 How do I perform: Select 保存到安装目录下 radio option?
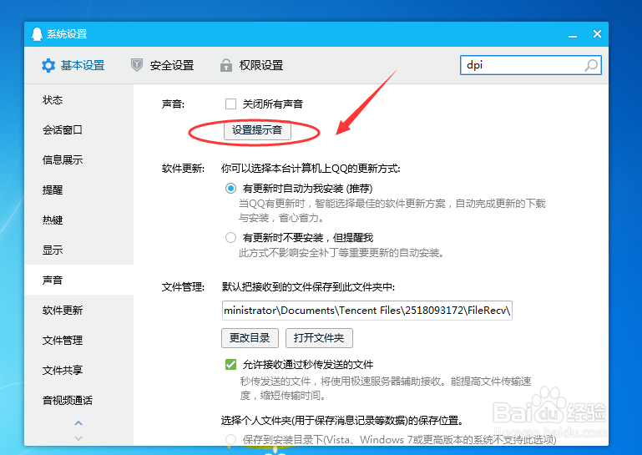pos(230,440)
